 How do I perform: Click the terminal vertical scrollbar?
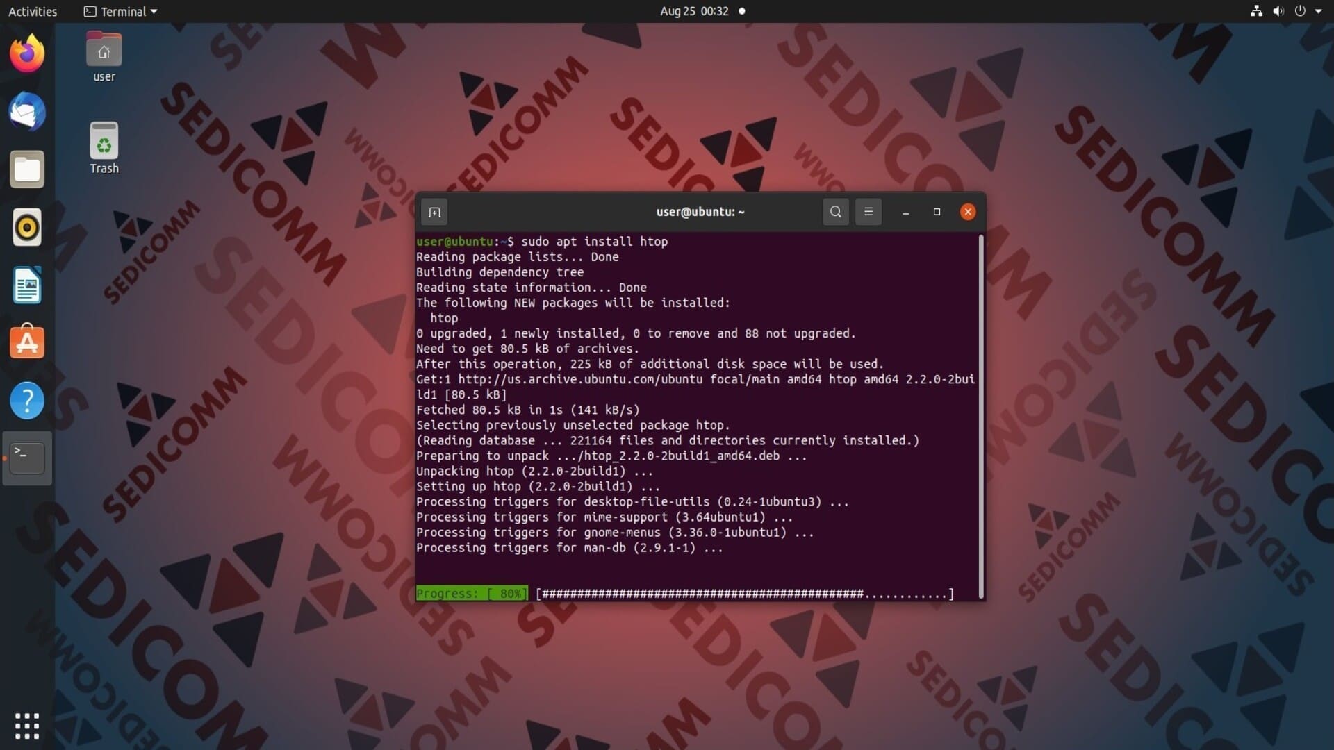click(x=980, y=416)
